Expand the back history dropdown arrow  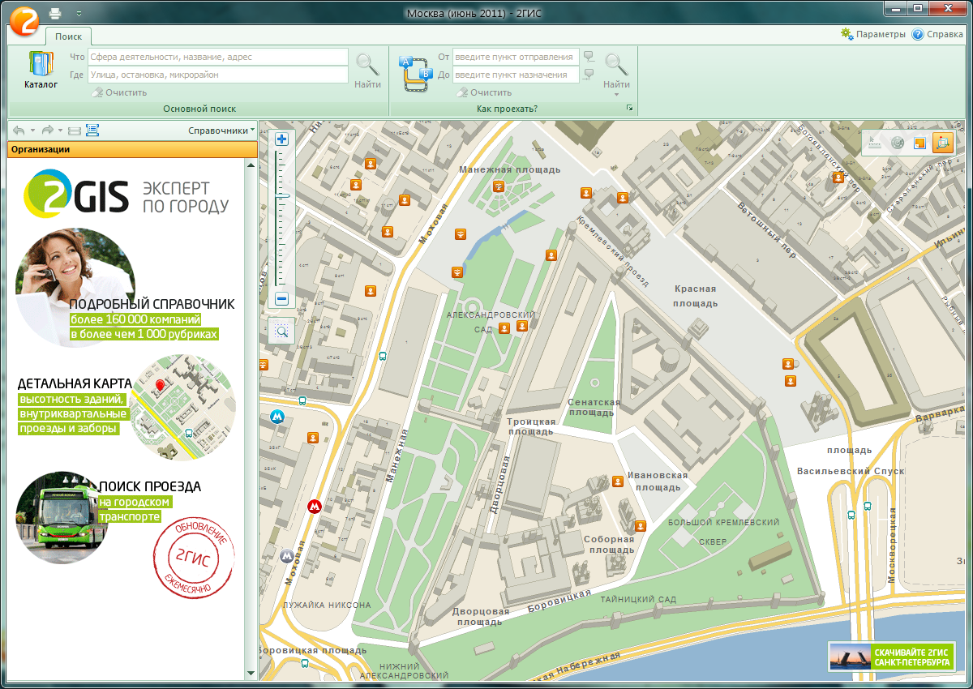(32, 131)
